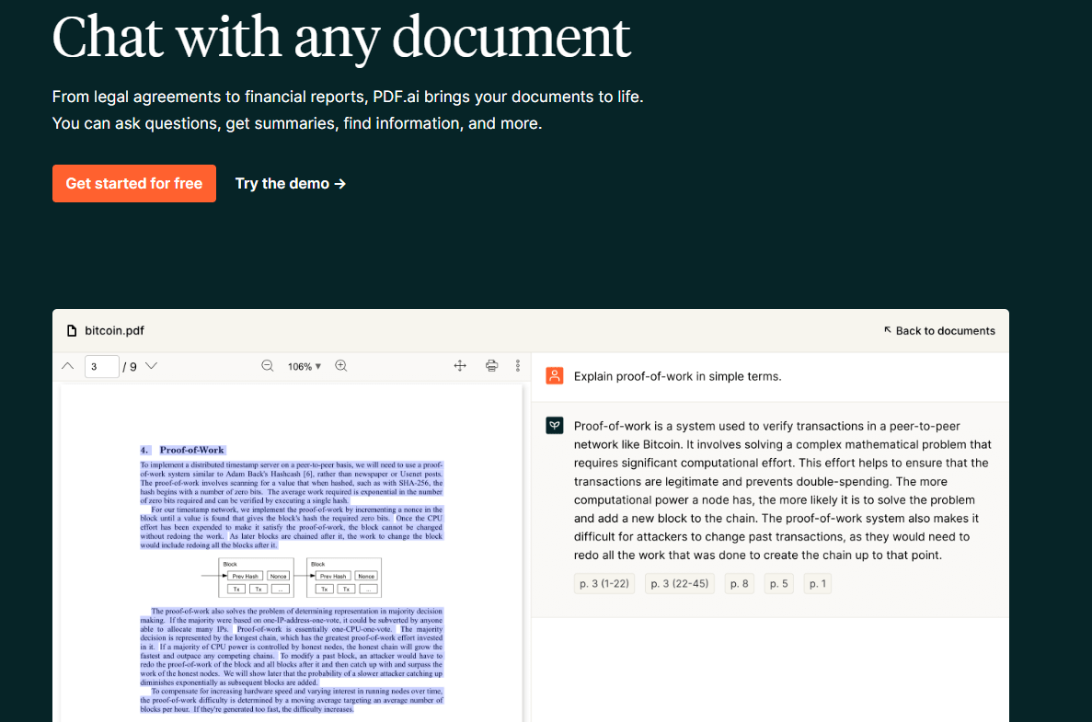Click the block chain diagram in PDF
This screenshot has width=1092, height=722.
point(291,578)
